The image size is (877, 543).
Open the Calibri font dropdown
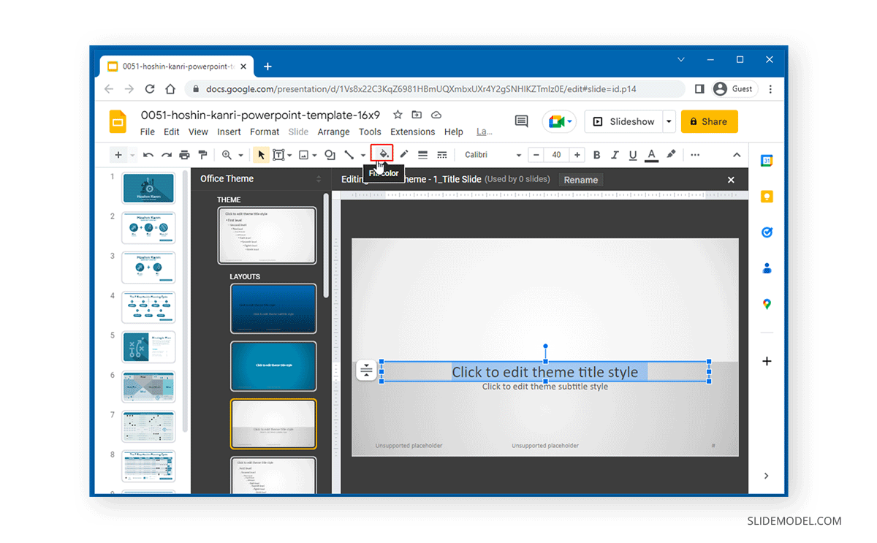pyautogui.click(x=493, y=155)
